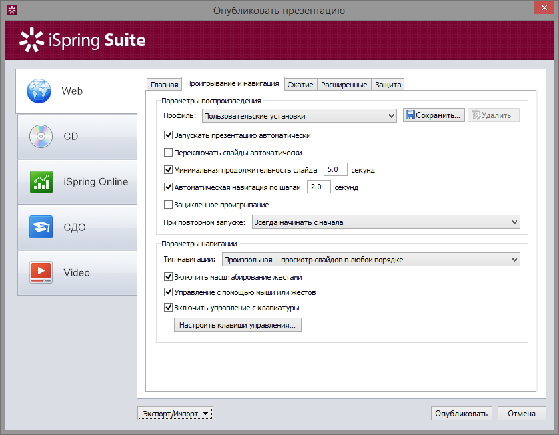Click the Опубликовать презентацию window title
Viewport: 559px width, 435px height.
point(279,11)
